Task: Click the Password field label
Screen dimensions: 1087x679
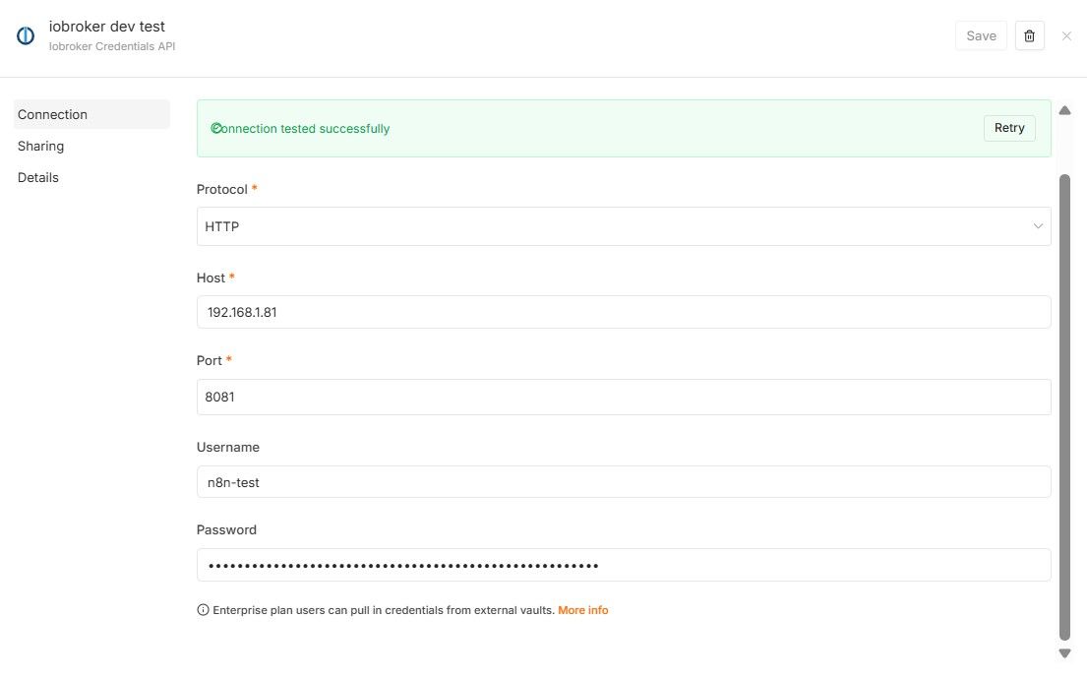Action: (226, 529)
